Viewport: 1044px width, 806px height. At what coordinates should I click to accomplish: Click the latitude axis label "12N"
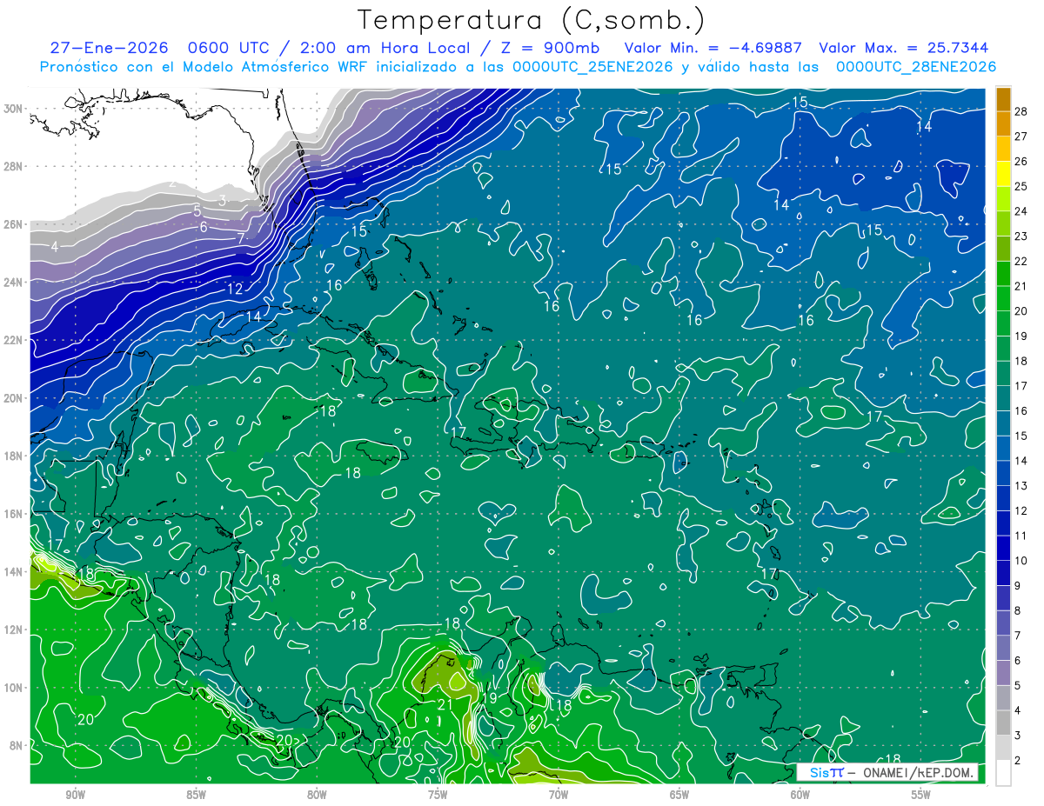13,629
